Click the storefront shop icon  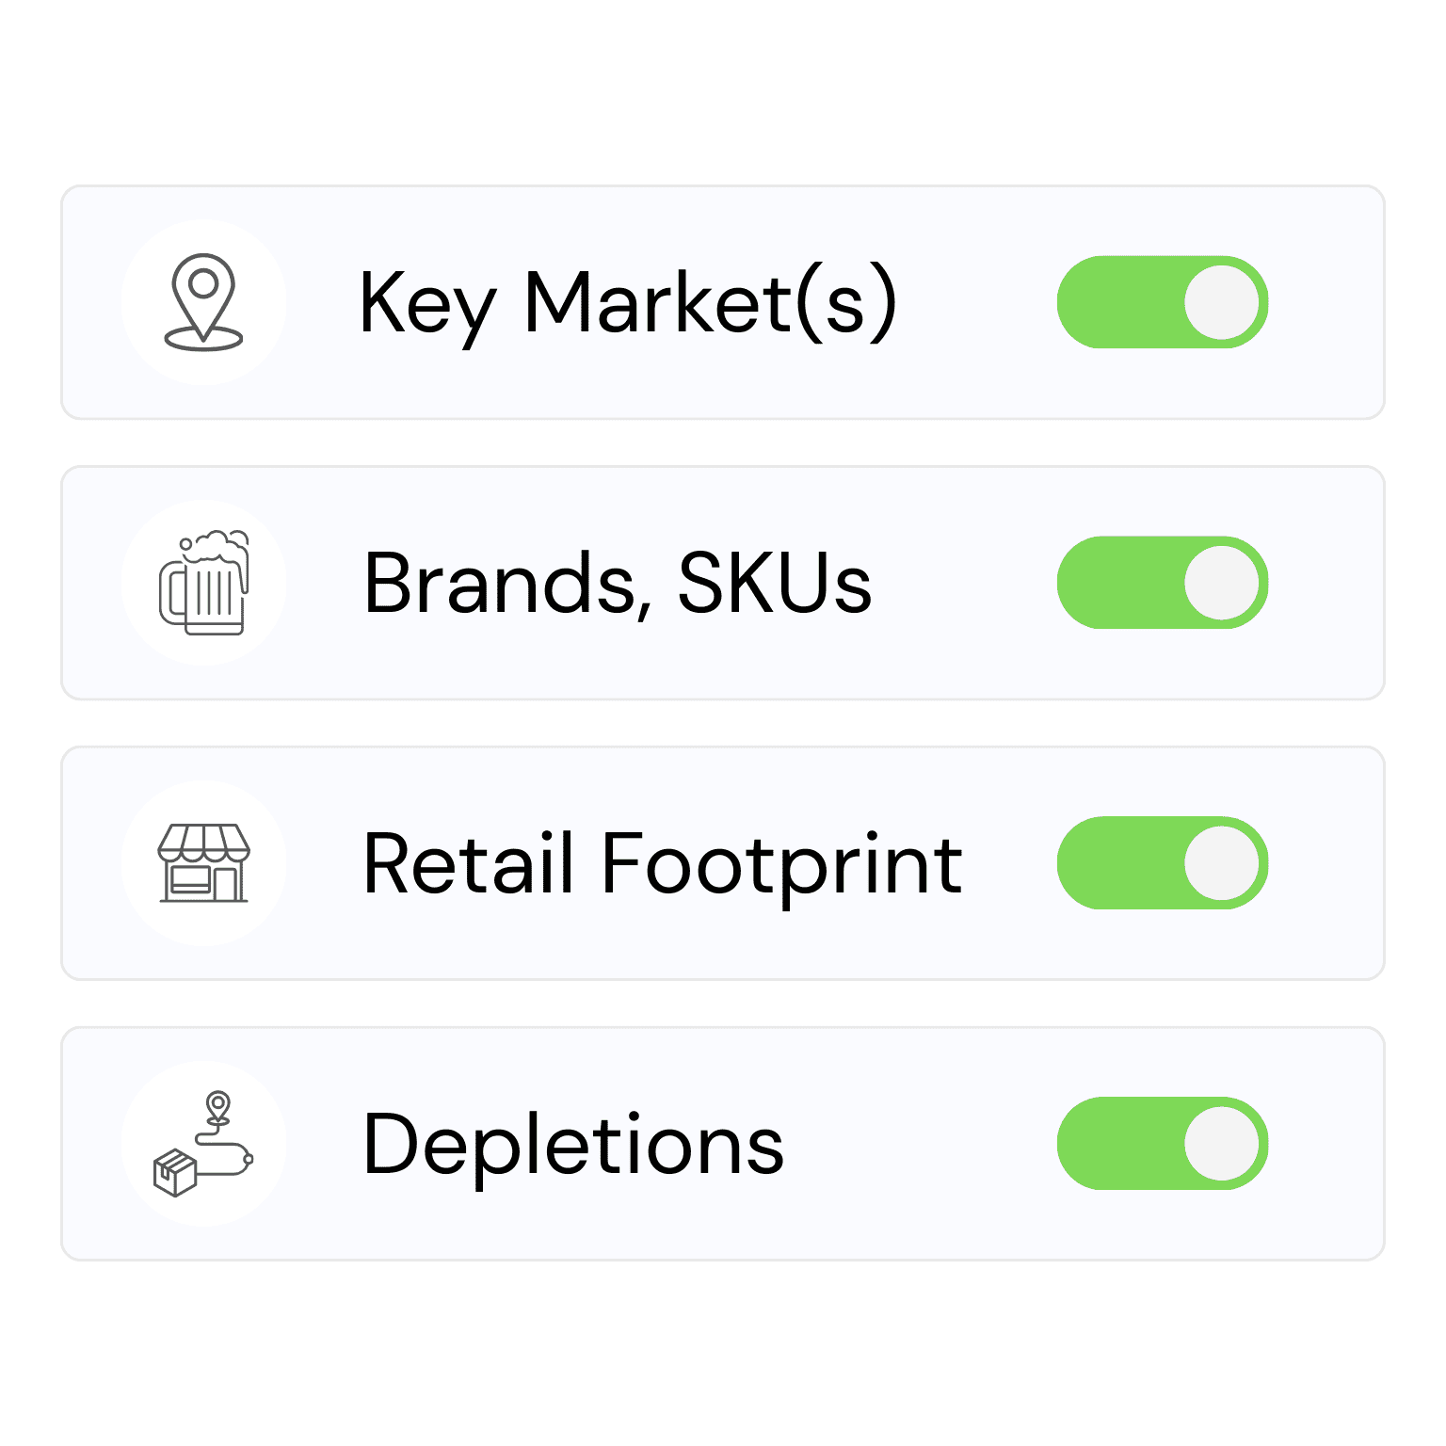203,863
